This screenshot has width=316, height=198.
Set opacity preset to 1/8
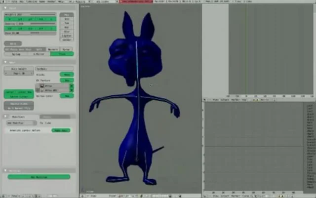tap(9, 29)
